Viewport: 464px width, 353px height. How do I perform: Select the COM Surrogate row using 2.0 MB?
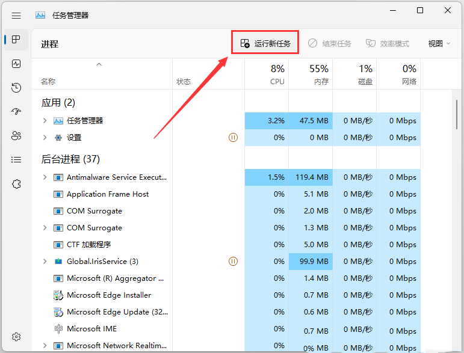pos(226,211)
